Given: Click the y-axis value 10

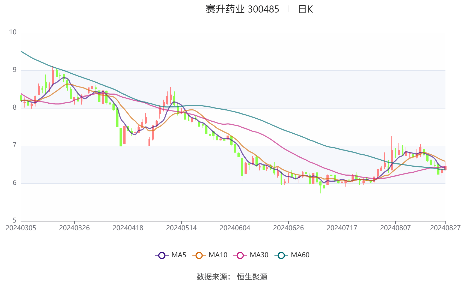Looking at the screenshot, I should click(13, 32).
